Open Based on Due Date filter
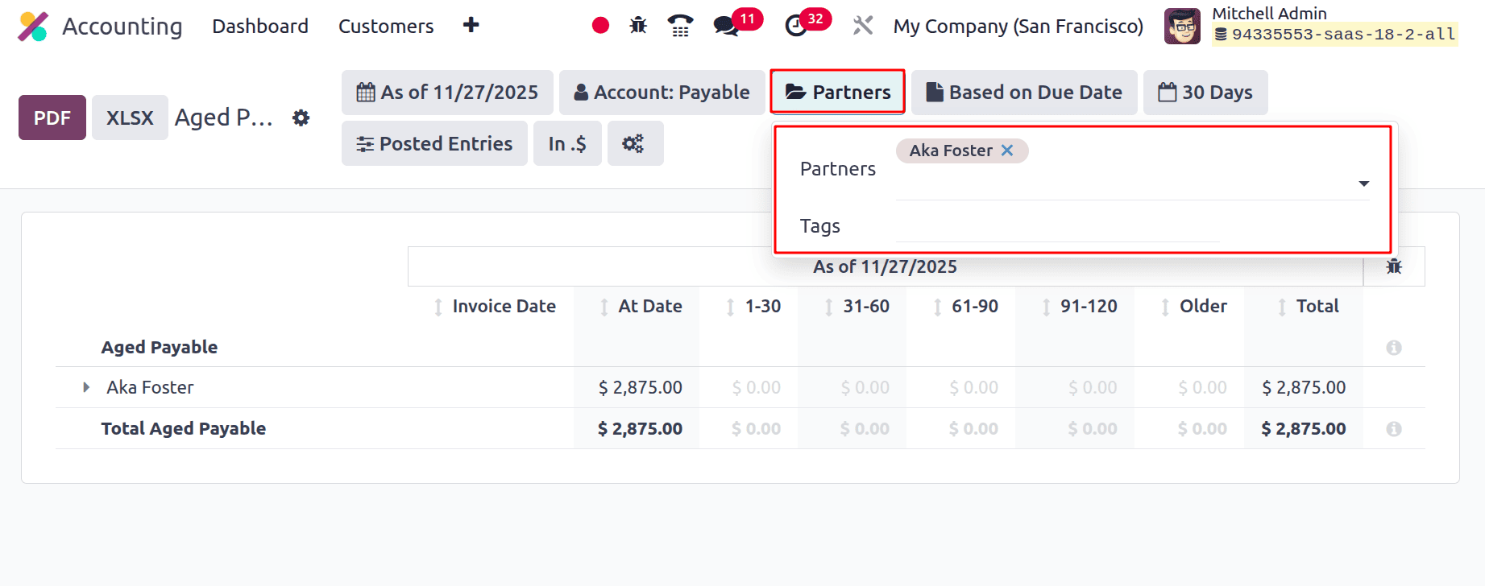Screen dimensions: 1485x586 pos(1024,93)
